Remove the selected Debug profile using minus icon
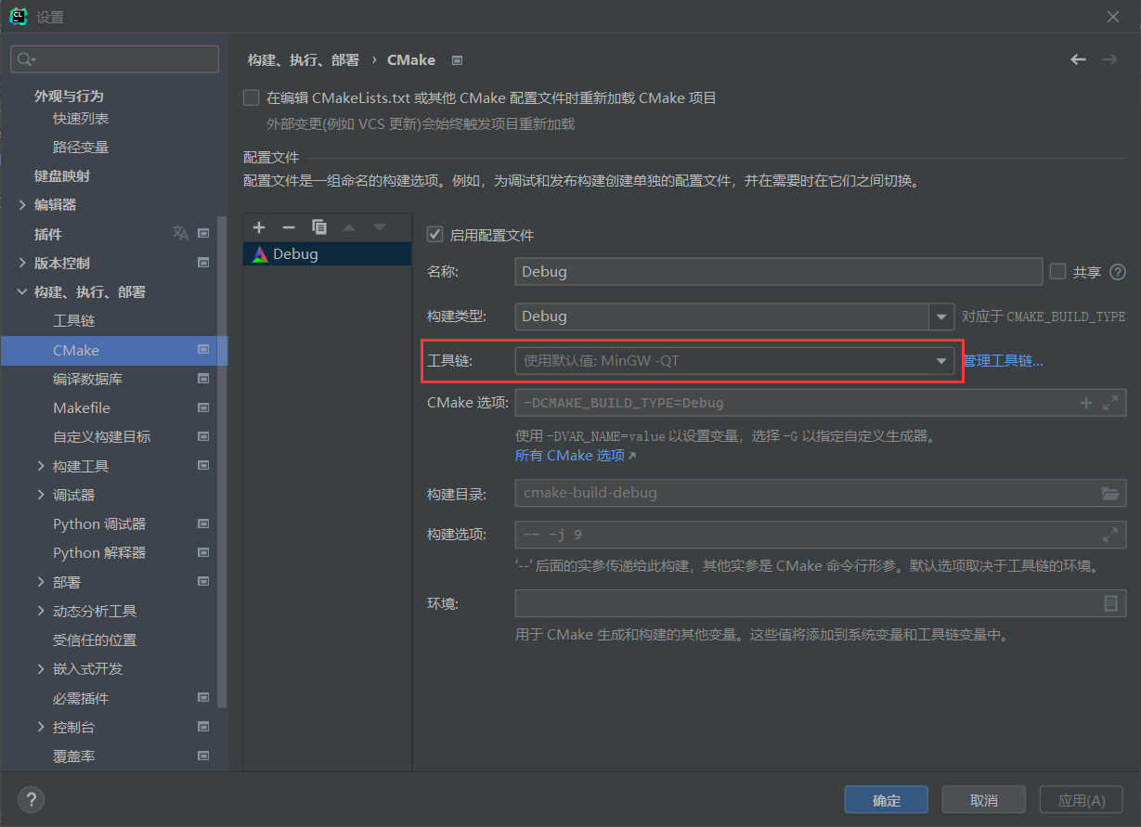This screenshot has height=827, width=1141. tap(289, 226)
